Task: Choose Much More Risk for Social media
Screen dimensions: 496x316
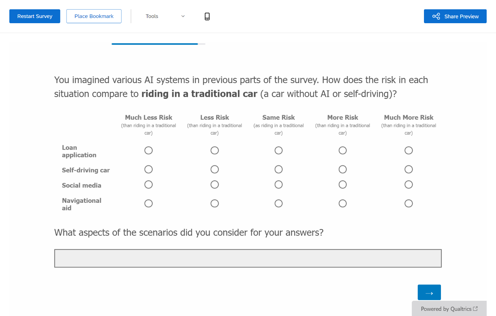Action: click(x=409, y=184)
